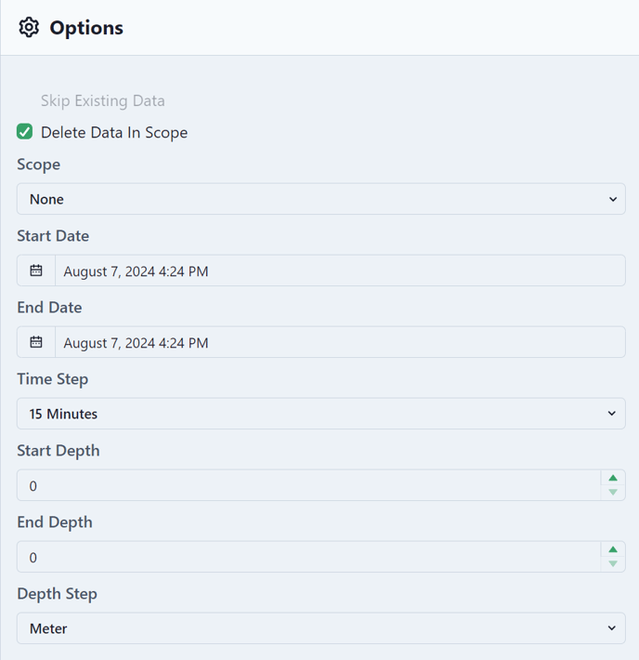
Task: Open the Scope dropdown set to None
Action: point(321,199)
